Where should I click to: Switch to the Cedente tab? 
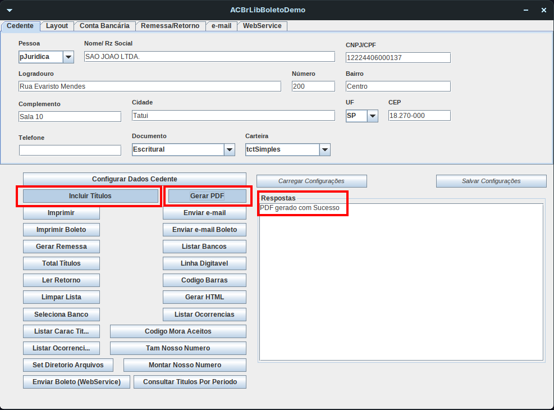[20, 26]
